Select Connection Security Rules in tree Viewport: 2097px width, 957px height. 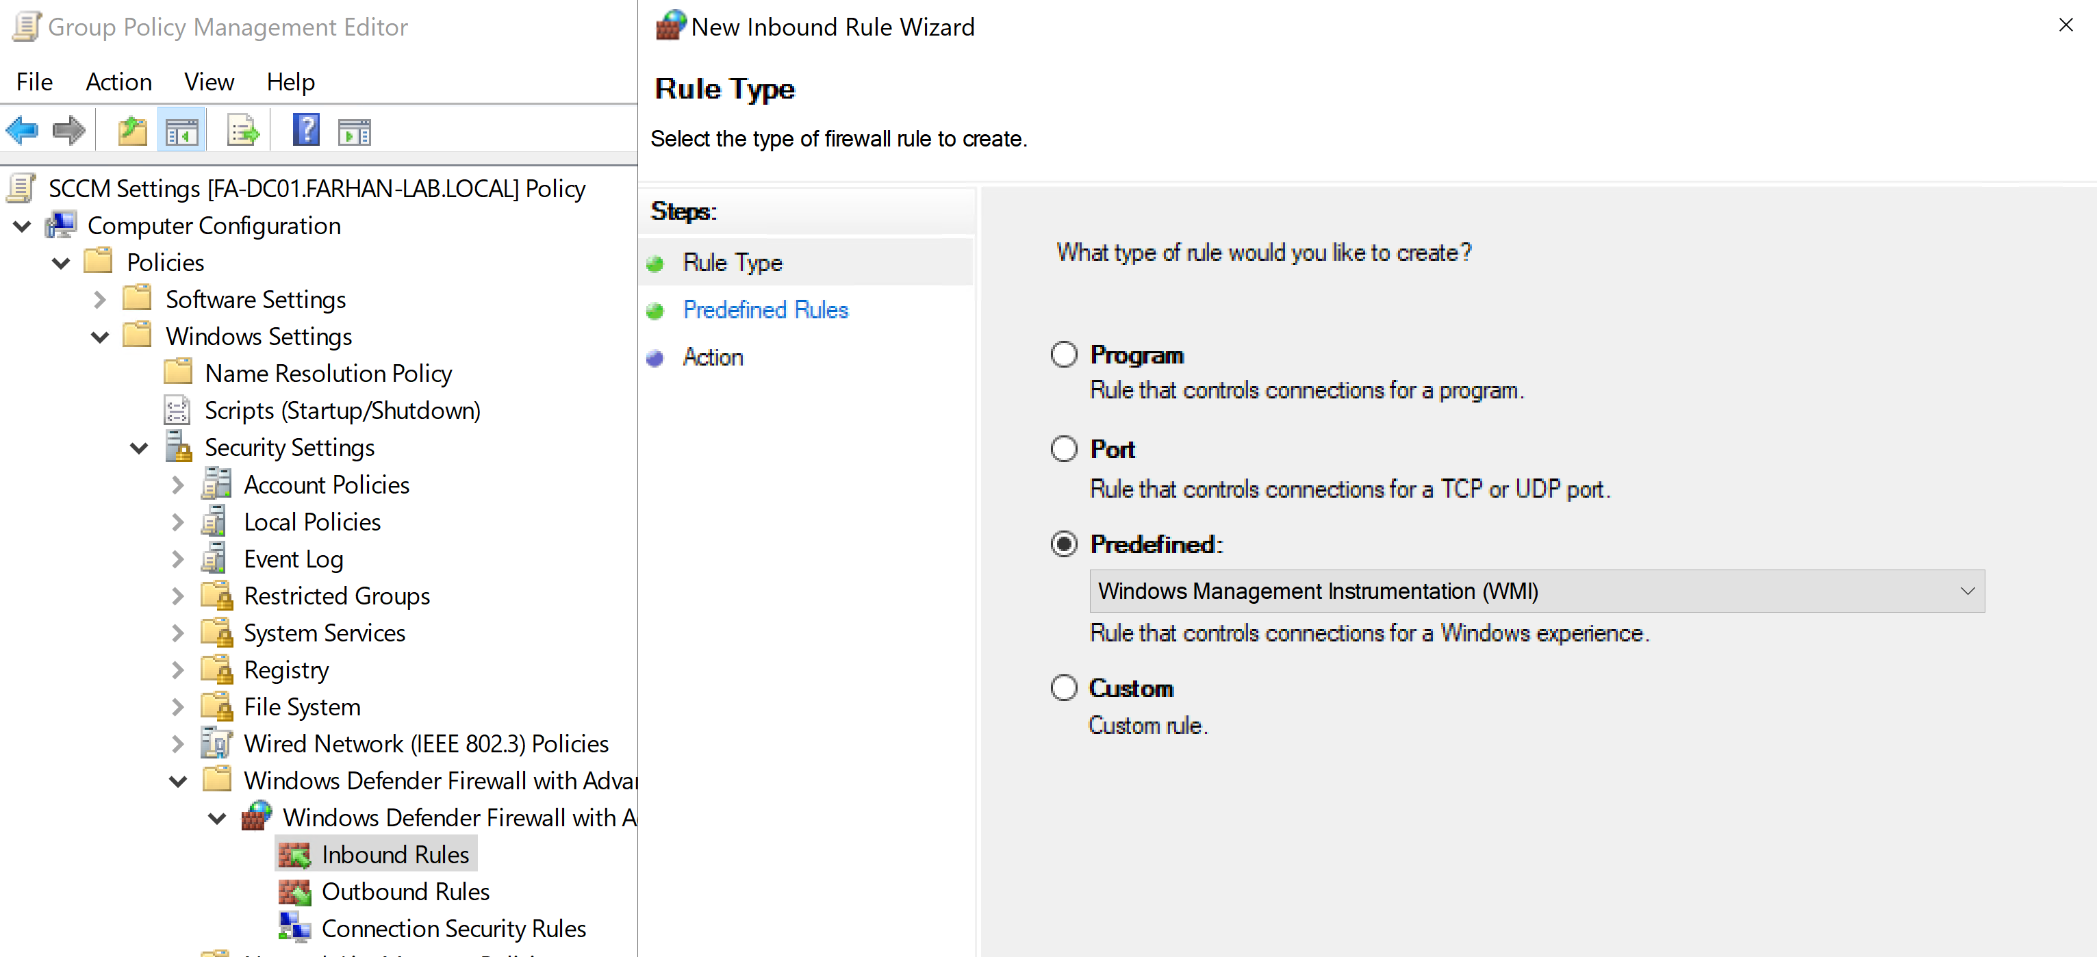(x=453, y=928)
